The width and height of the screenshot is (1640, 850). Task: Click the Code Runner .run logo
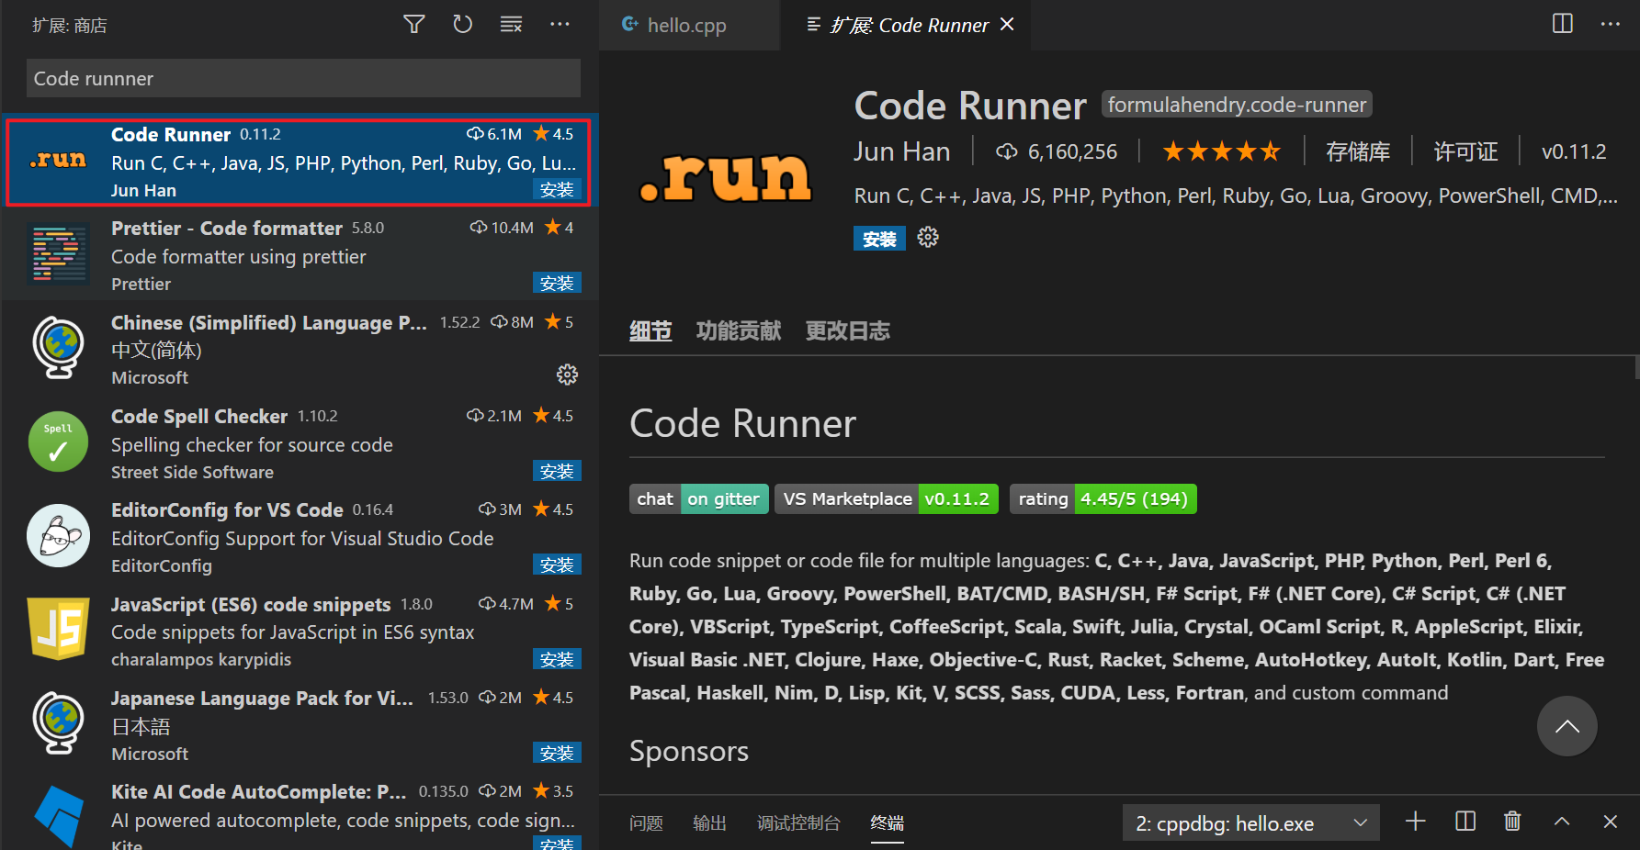pyautogui.click(x=726, y=177)
